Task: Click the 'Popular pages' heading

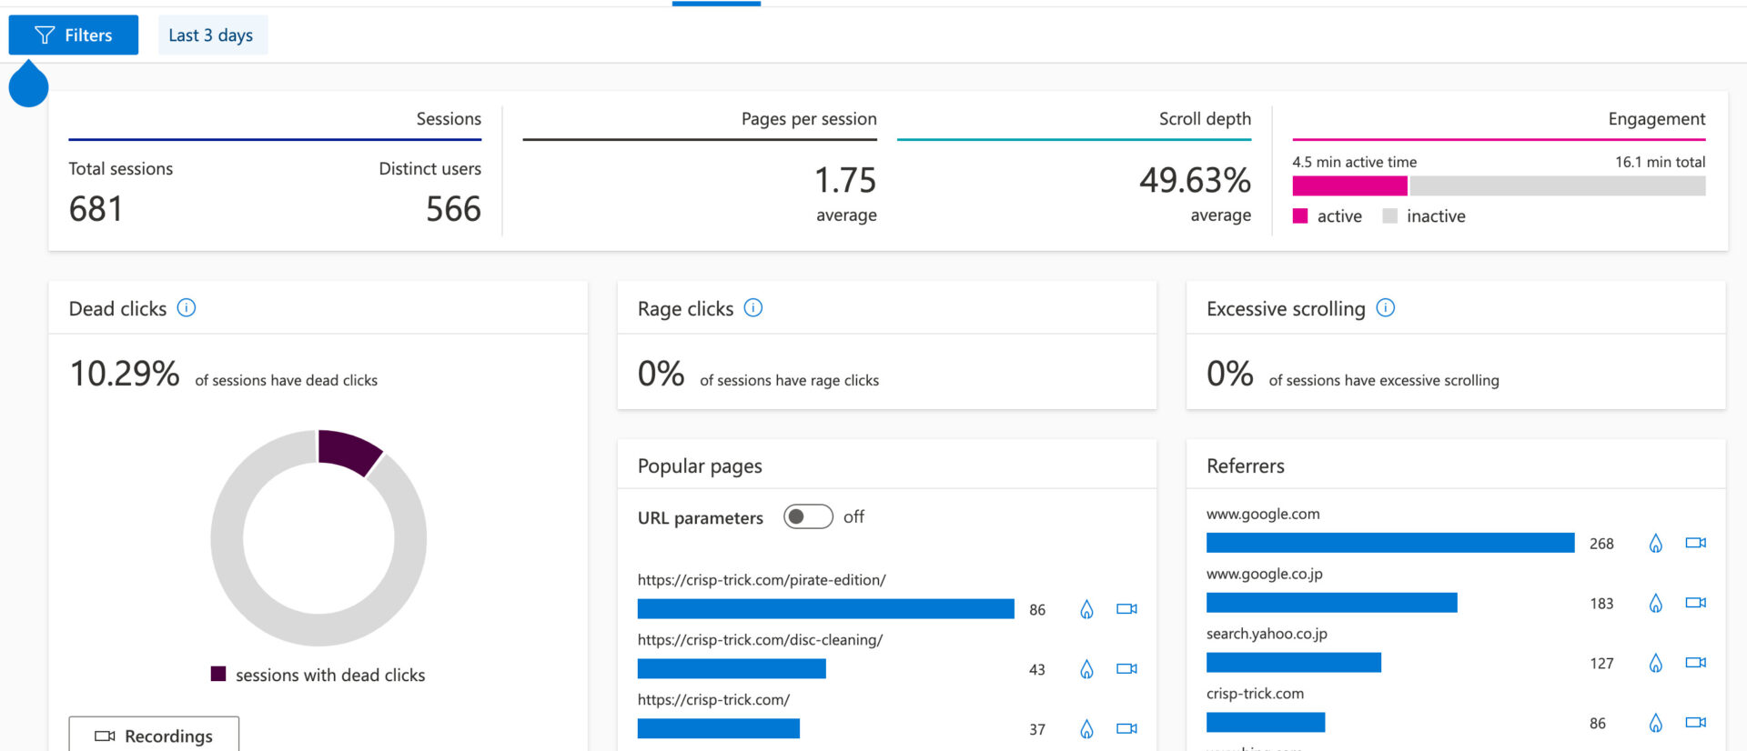Action: (x=700, y=466)
